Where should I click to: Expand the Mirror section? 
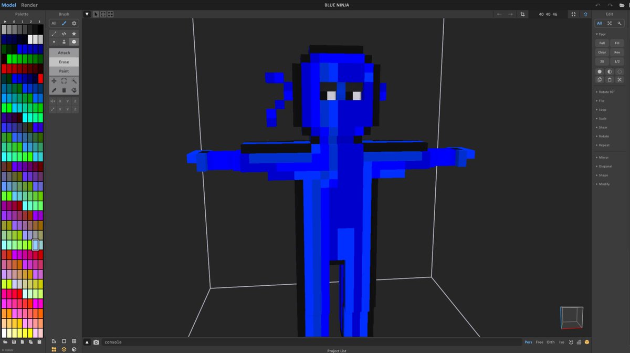point(602,158)
